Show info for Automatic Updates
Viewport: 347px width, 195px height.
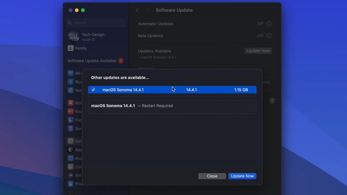269,24
